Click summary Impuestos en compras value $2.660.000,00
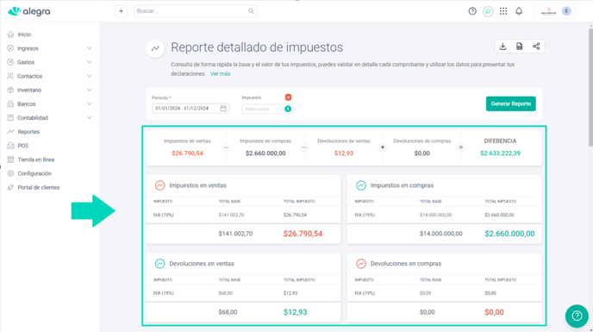Screen dimensions: 593x332 265,153
